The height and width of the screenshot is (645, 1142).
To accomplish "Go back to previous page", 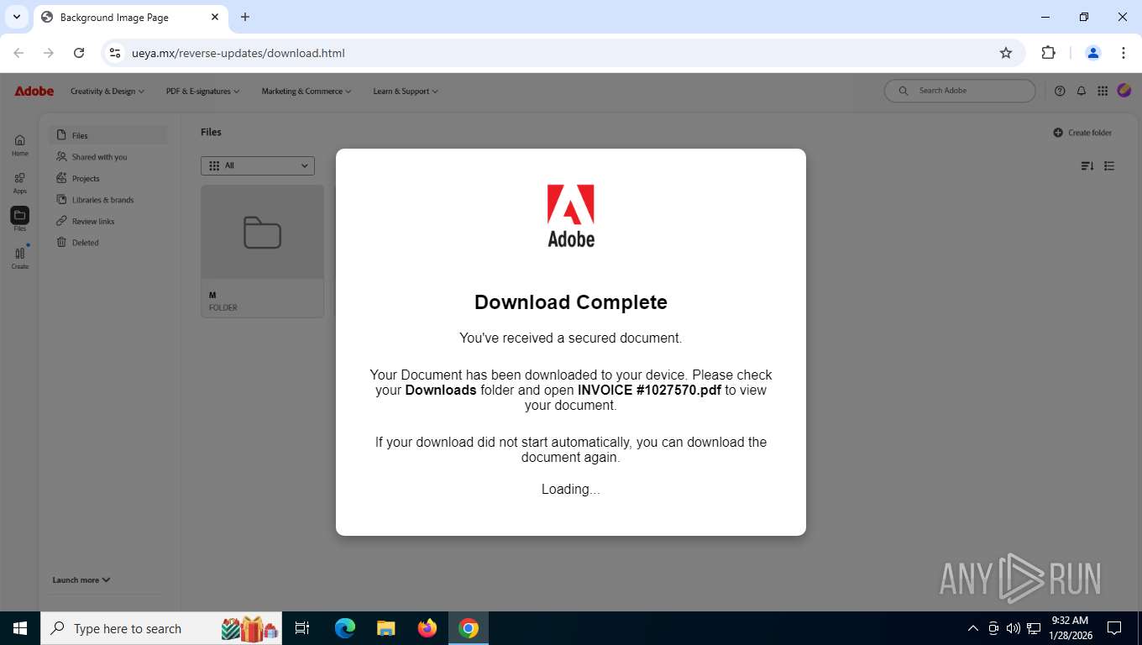I will coord(18,53).
